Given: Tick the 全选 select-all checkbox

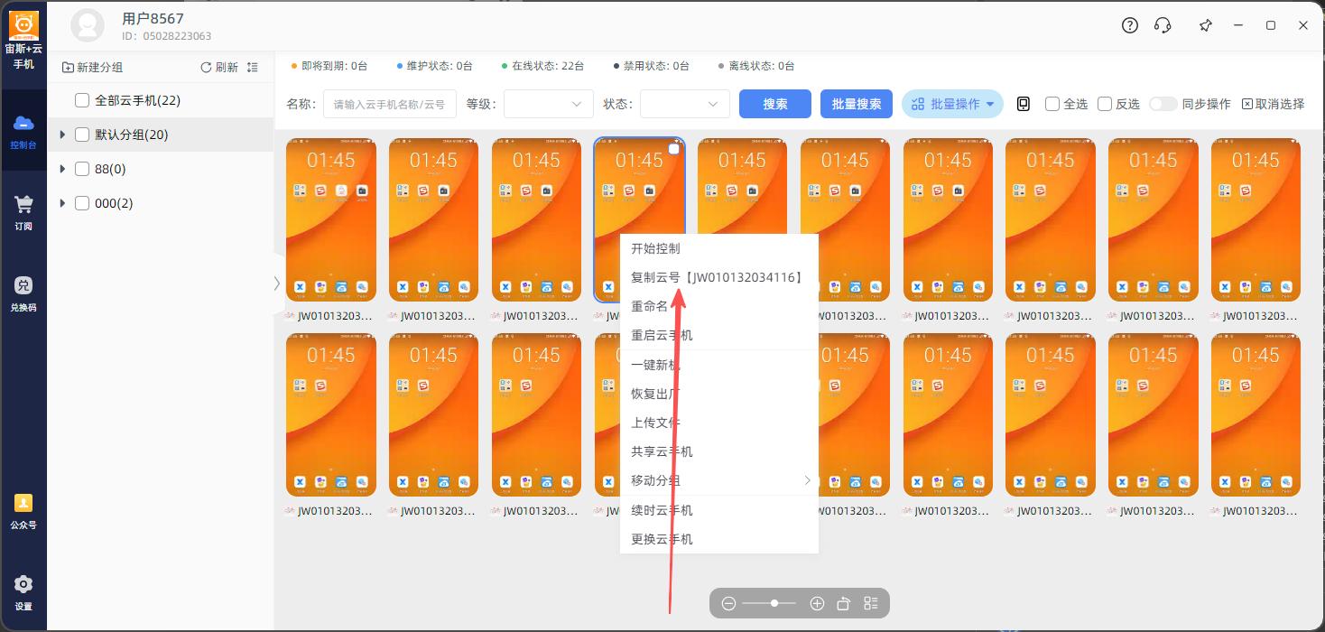Looking at the screenshot, I should 1052,104.
